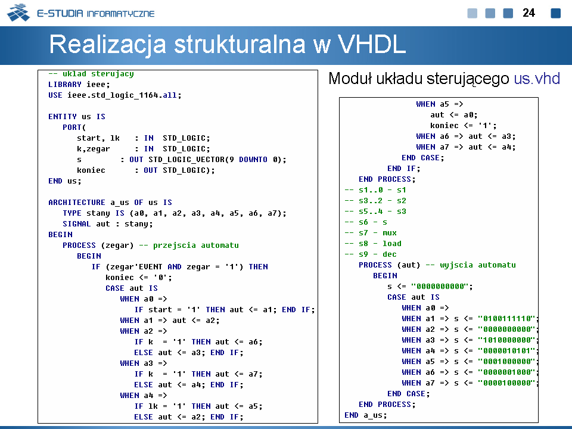Click the line 'THEN aut <= a6;'
The image size is (572, 429).
pos(198,342)
